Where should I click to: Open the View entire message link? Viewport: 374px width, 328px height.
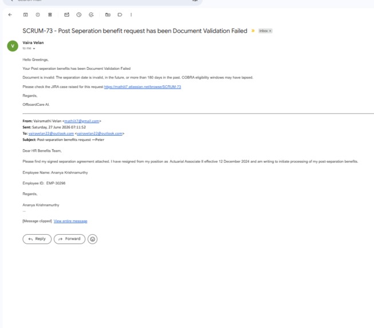(70, 221)
